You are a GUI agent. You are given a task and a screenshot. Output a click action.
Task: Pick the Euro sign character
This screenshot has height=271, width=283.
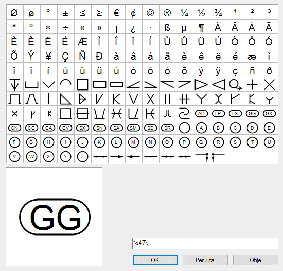coord(116,13)
